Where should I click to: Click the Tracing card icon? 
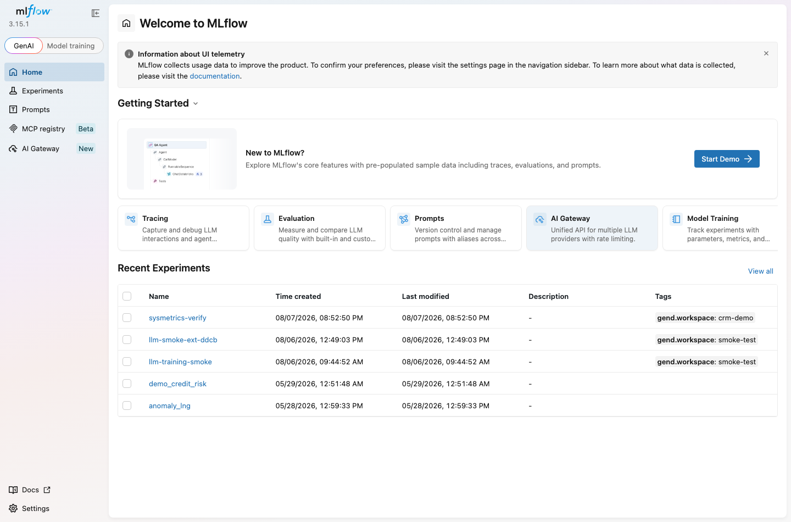tap(131, 219)
